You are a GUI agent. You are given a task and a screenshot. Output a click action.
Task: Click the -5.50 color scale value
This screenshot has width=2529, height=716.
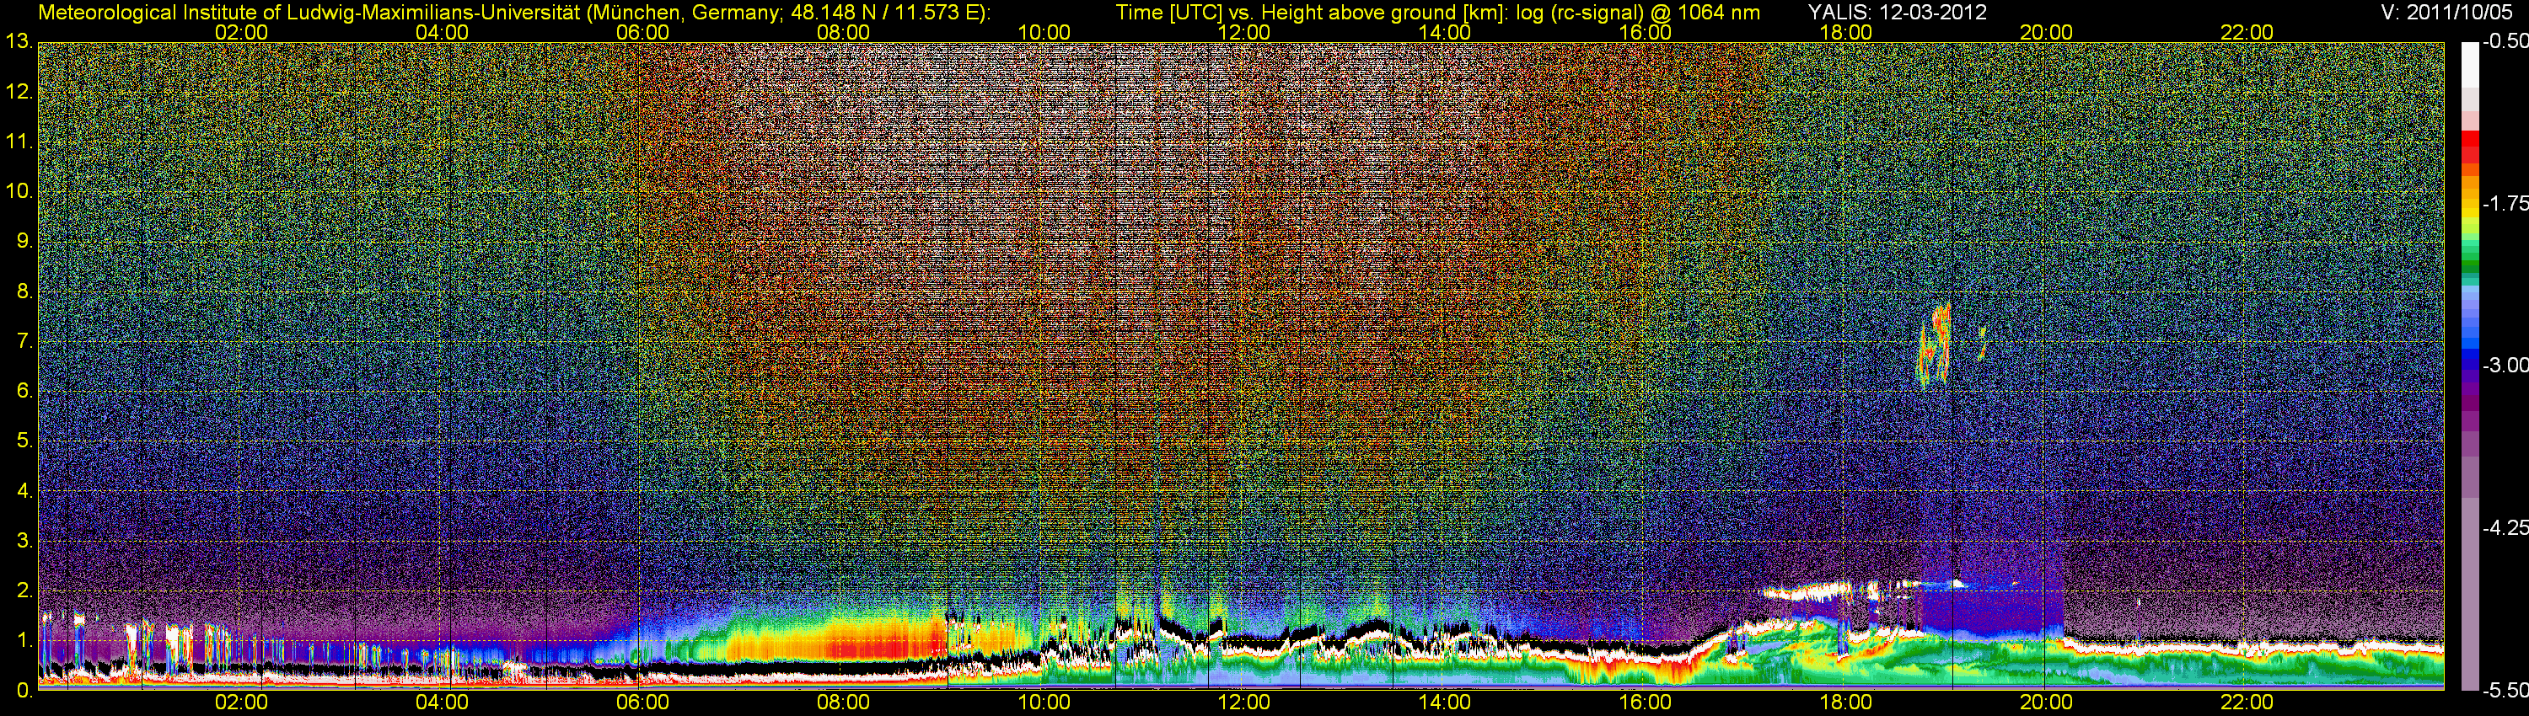[2505, 691]
